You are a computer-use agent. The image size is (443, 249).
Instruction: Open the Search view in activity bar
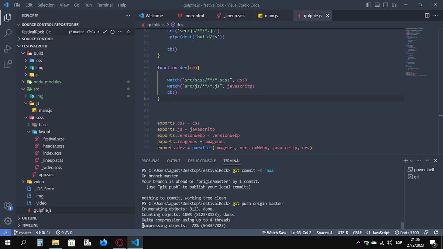click(7, 33)
